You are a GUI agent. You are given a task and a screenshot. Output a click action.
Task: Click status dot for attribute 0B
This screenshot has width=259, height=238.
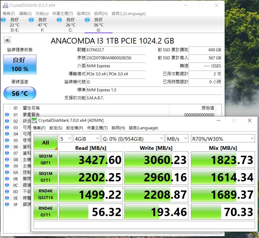click(x=7, y=179)
